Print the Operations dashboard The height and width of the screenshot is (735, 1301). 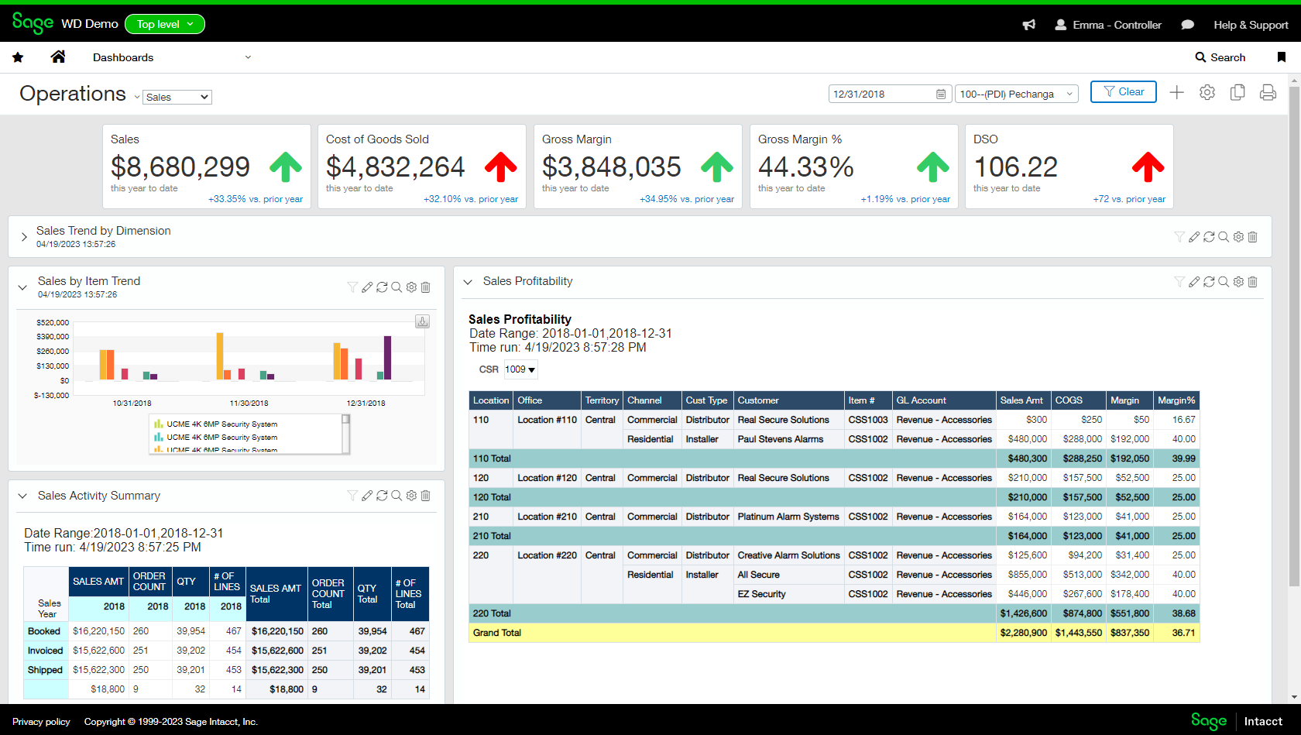click(1268, 92)
